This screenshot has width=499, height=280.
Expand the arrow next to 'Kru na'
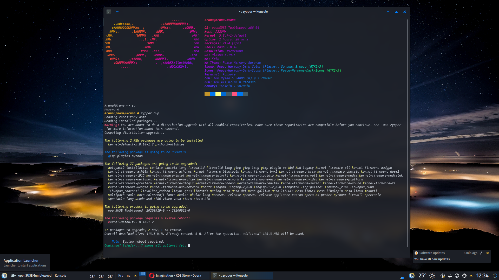[x=135, y=276]
